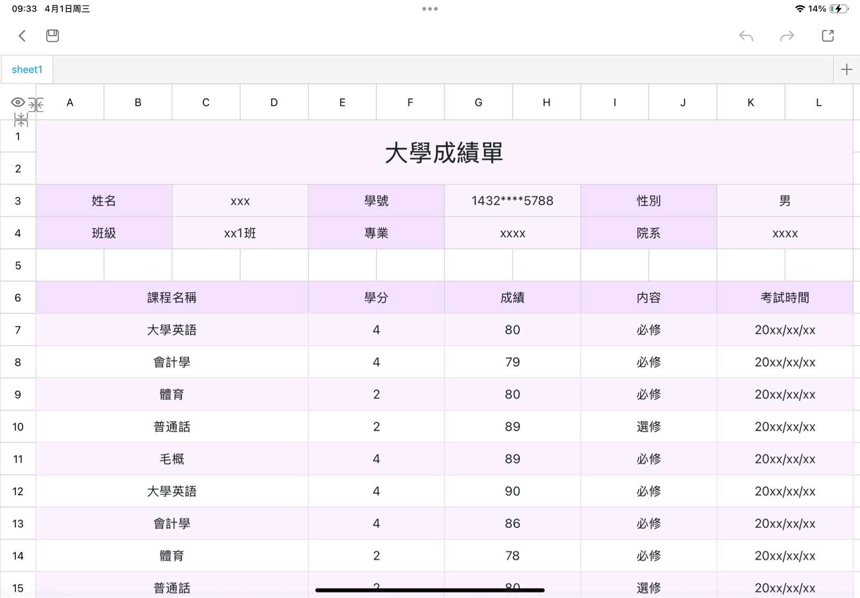This screenshot has height=598, width=860.
Task: Click the redo arrow icon
Action: click(787, 36)
